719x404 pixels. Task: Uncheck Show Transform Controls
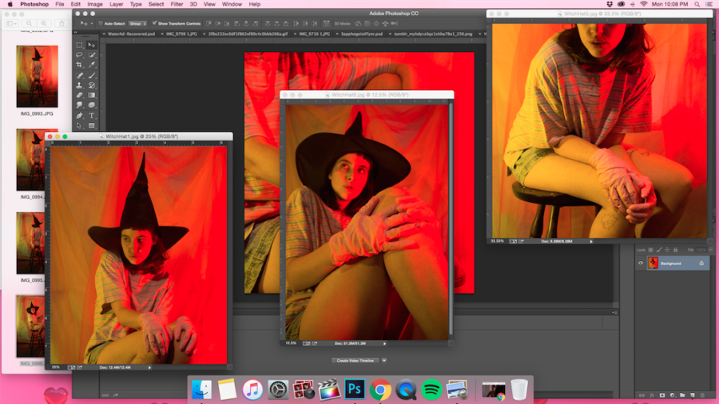(x=154, y=23)
